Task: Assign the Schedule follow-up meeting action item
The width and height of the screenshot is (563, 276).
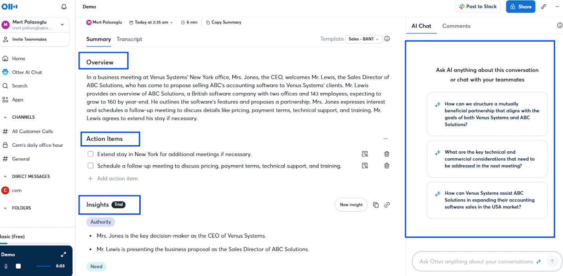Action: (x=365, y=166)
